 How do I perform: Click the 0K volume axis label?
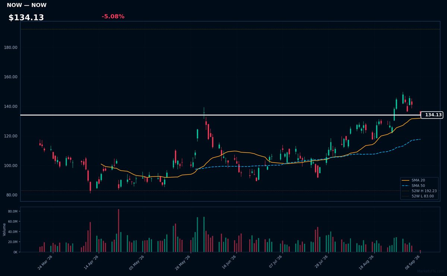tap(15, 252)
